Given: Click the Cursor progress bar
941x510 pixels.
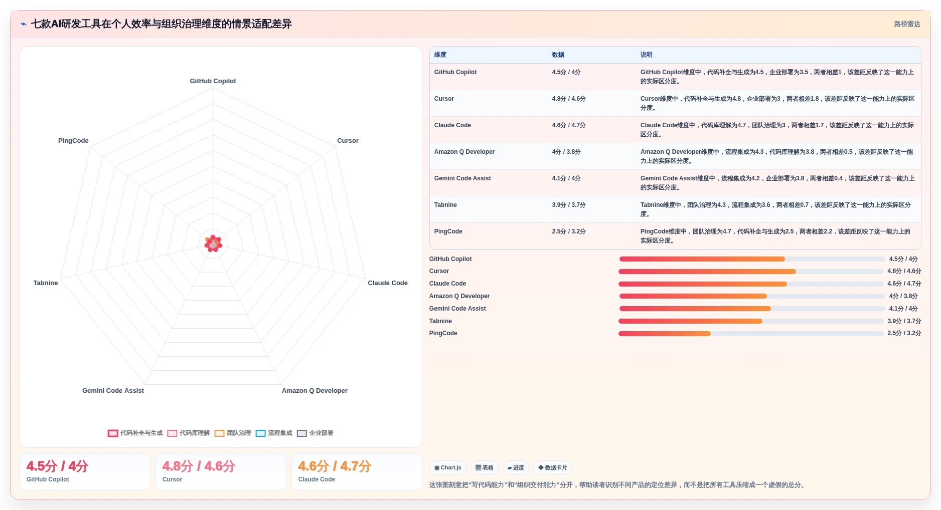Looking at the screenshot, I should pos(751,272).
